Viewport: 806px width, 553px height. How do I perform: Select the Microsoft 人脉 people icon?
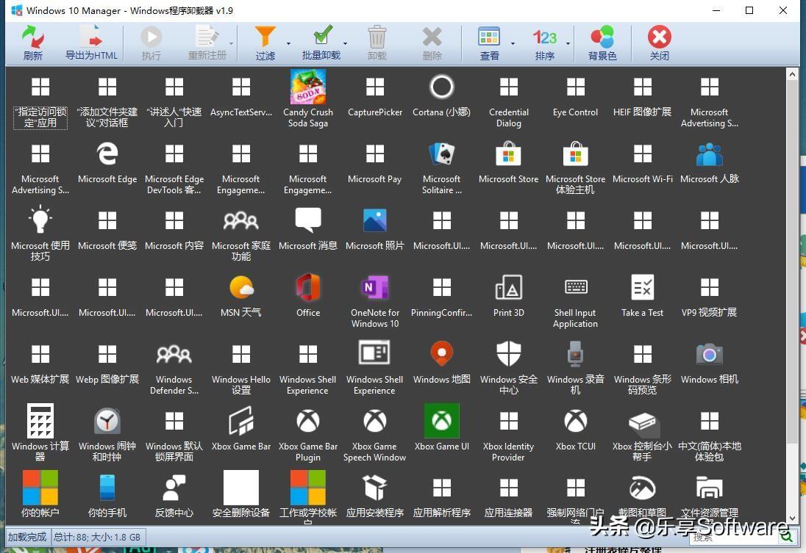pyautogui.click(x=710, y=153)
